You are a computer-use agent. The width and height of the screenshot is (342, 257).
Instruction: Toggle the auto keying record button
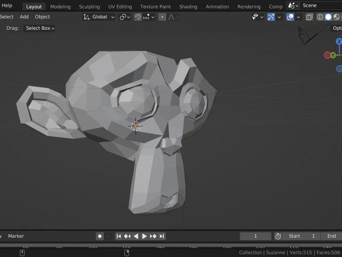100,236
